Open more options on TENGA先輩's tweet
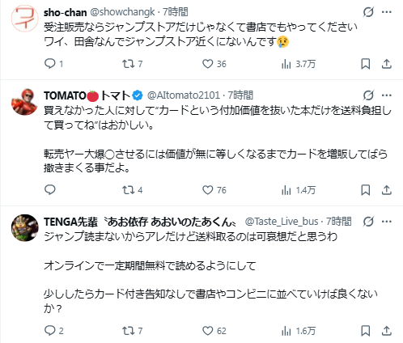 pyautogui.click(x=387, y=222)
